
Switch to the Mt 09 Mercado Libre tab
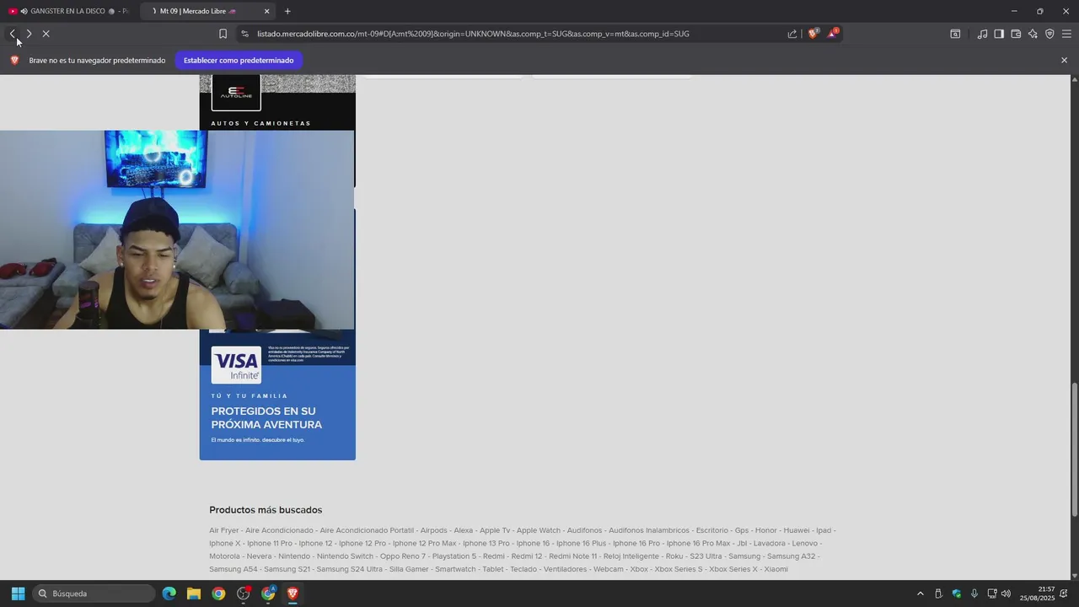[x=207, y=11]
